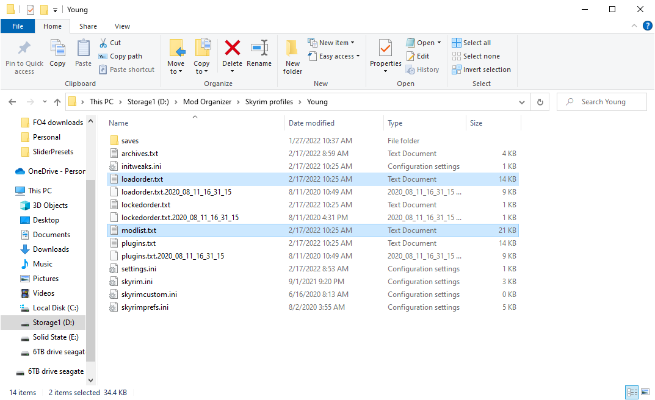Open Local Disk (C:) in sidebar
The width and height of the screenshot is (655, 400).
coord(56,308)
